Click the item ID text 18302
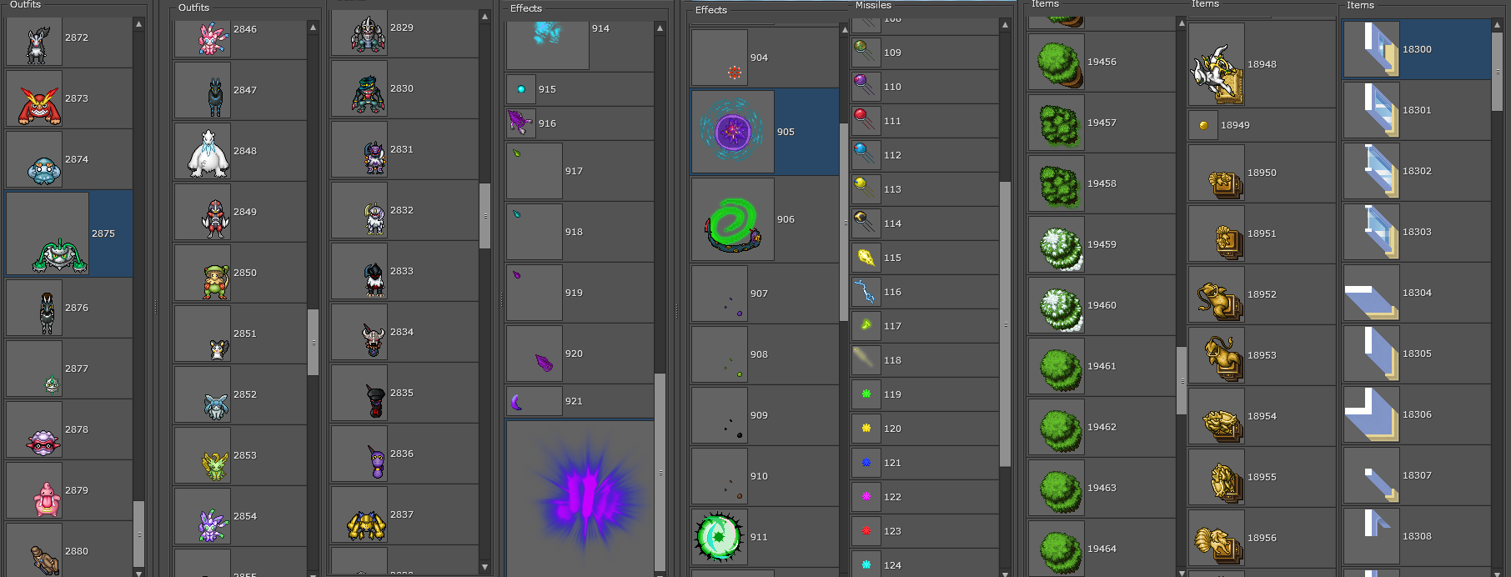1511x577 pixels. [1417, 171]
